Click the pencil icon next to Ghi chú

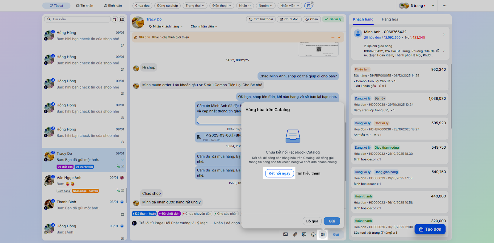coord(135,37)
